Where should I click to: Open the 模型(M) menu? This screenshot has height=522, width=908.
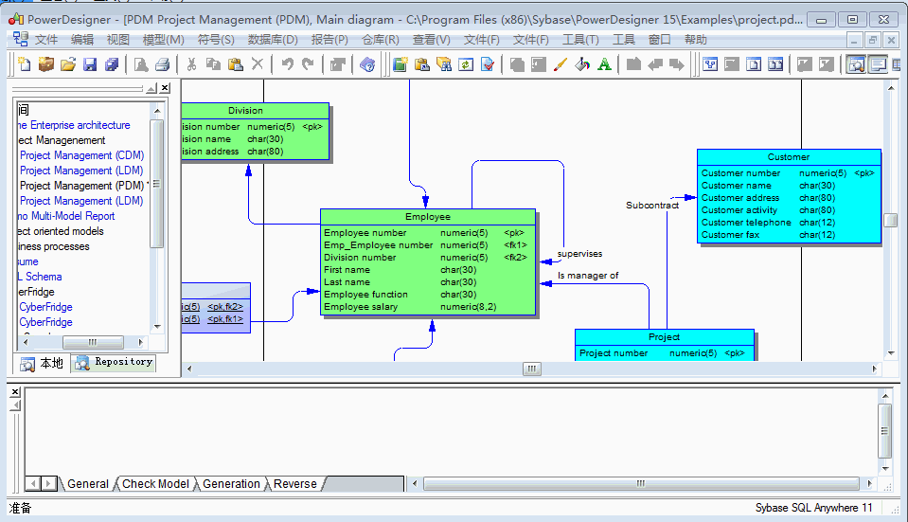pos(163,40)
